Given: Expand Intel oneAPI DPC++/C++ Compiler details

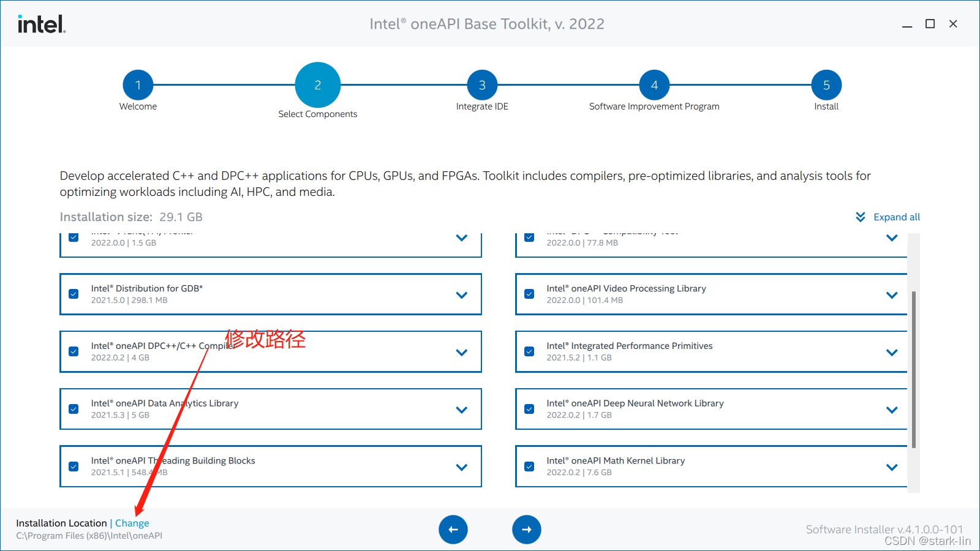Looking at the screenshot, I should pos(462,351).
